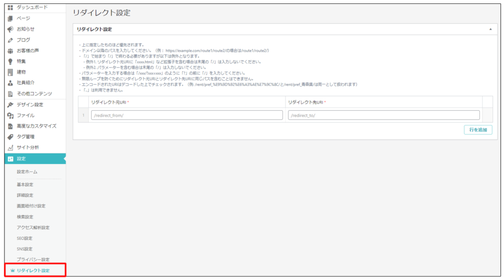Click the dashboard grid icon beside ダッシュボード

point(10,7)
